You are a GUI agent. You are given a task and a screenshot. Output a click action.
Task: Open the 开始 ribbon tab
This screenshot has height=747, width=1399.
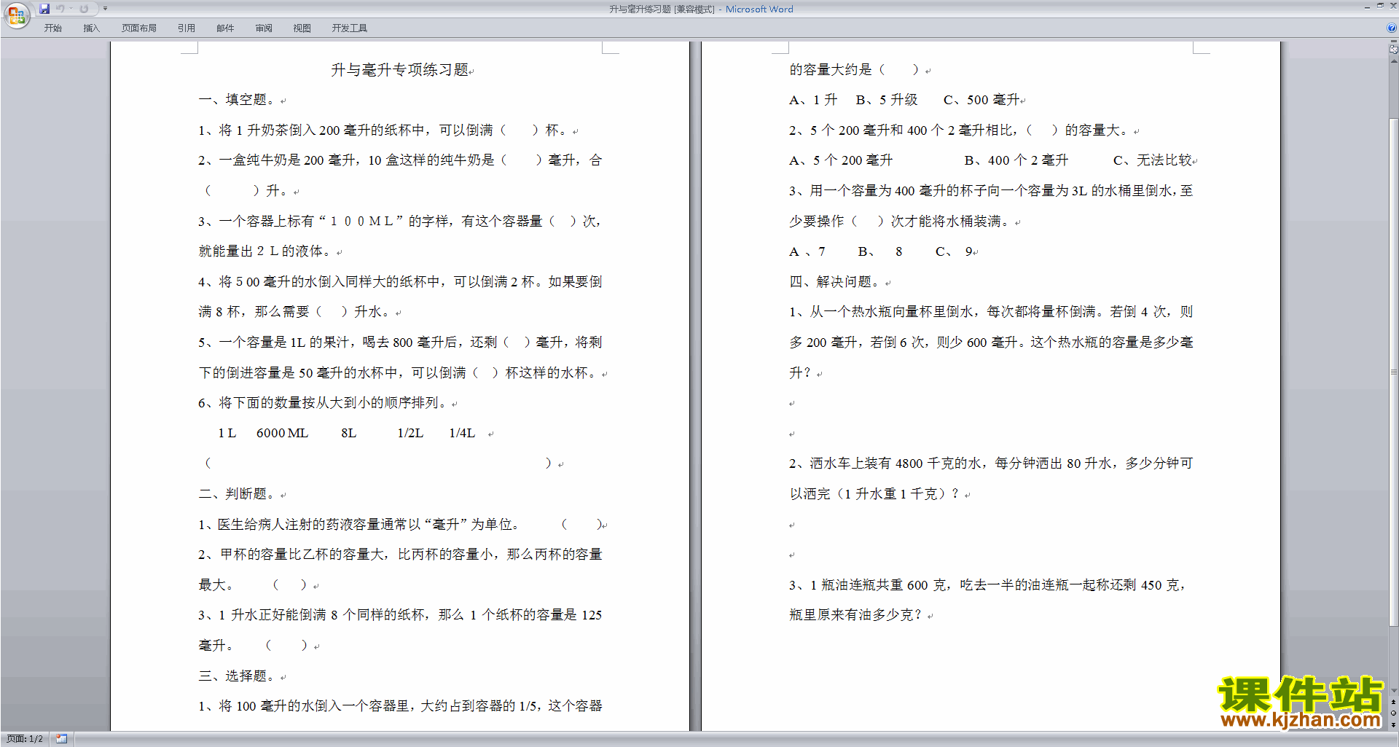52,28
